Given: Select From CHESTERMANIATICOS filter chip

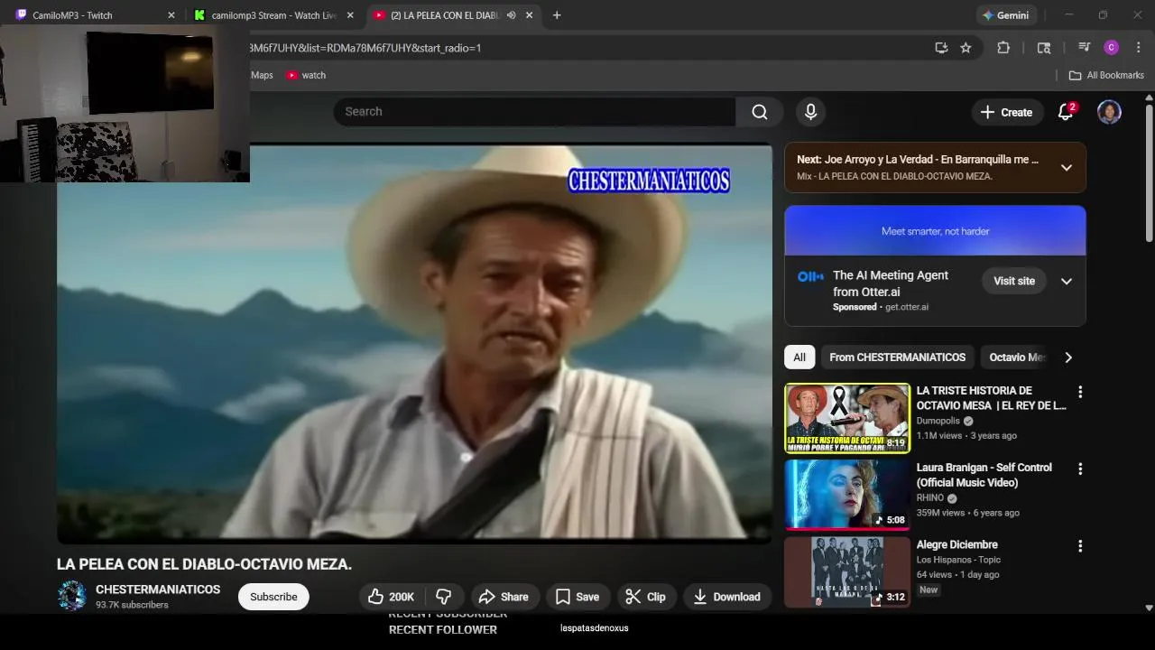Looking at the screenshot, I should tap(897, 357).
